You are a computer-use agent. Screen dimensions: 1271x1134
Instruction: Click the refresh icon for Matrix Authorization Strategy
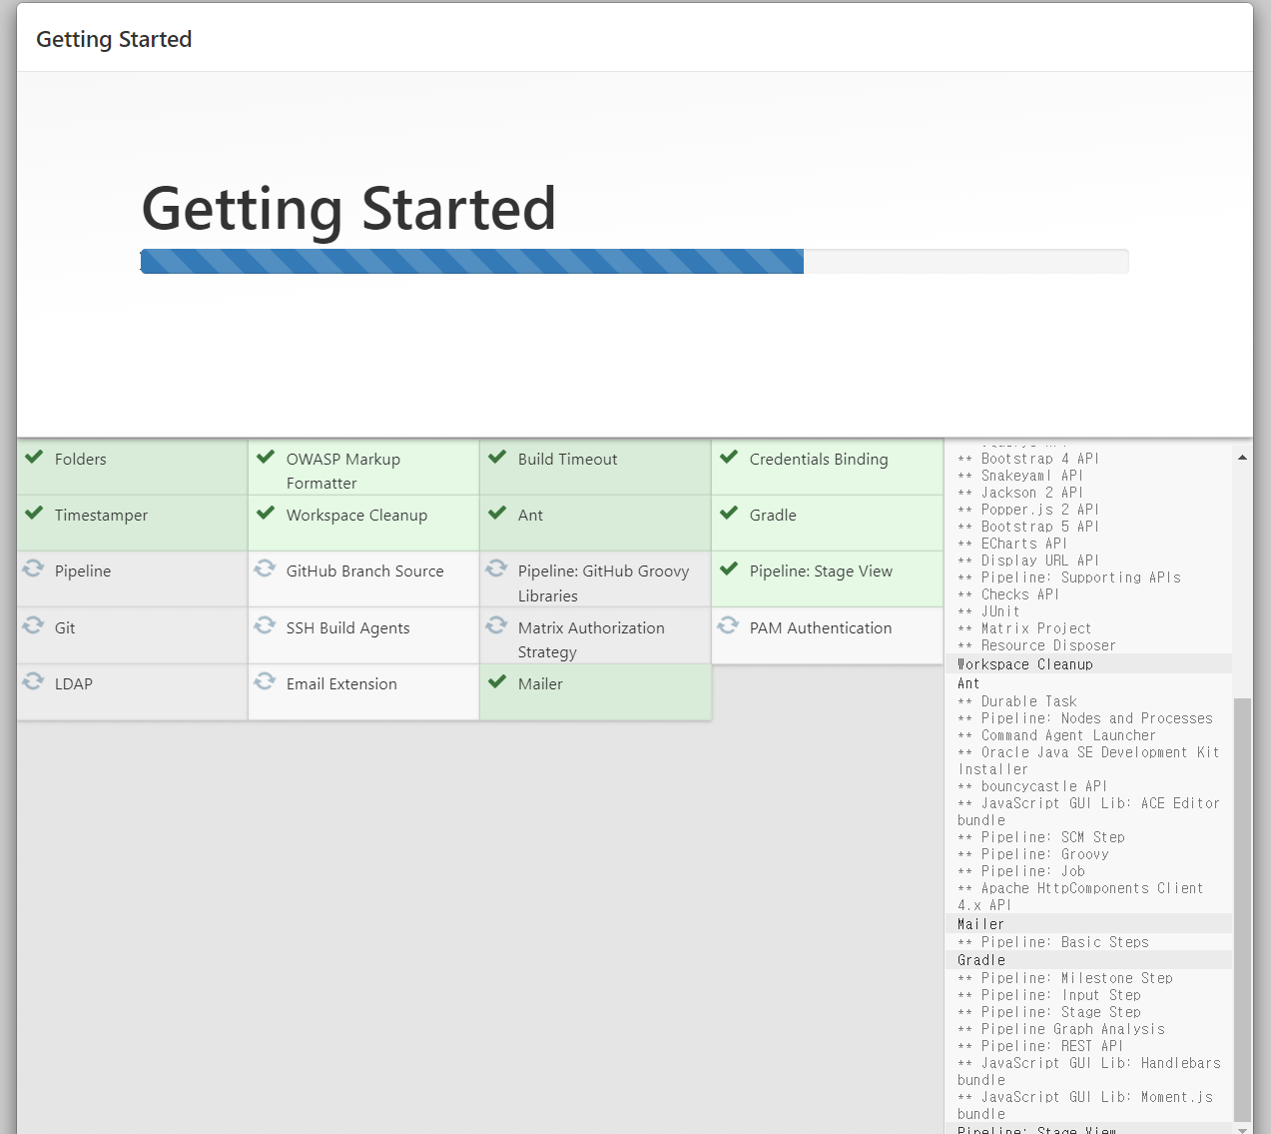496,625
